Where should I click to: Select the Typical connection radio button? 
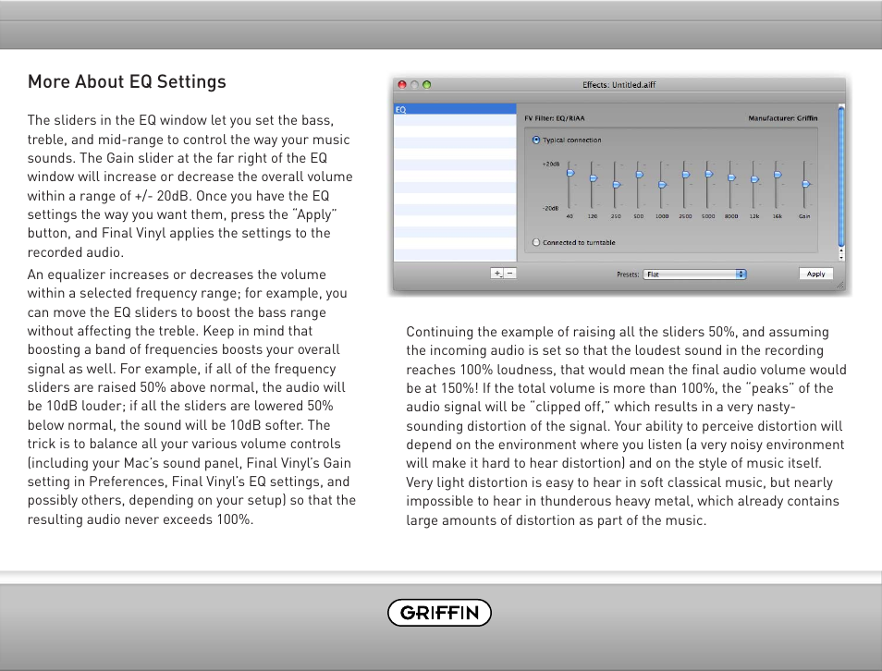coord(536,140)
